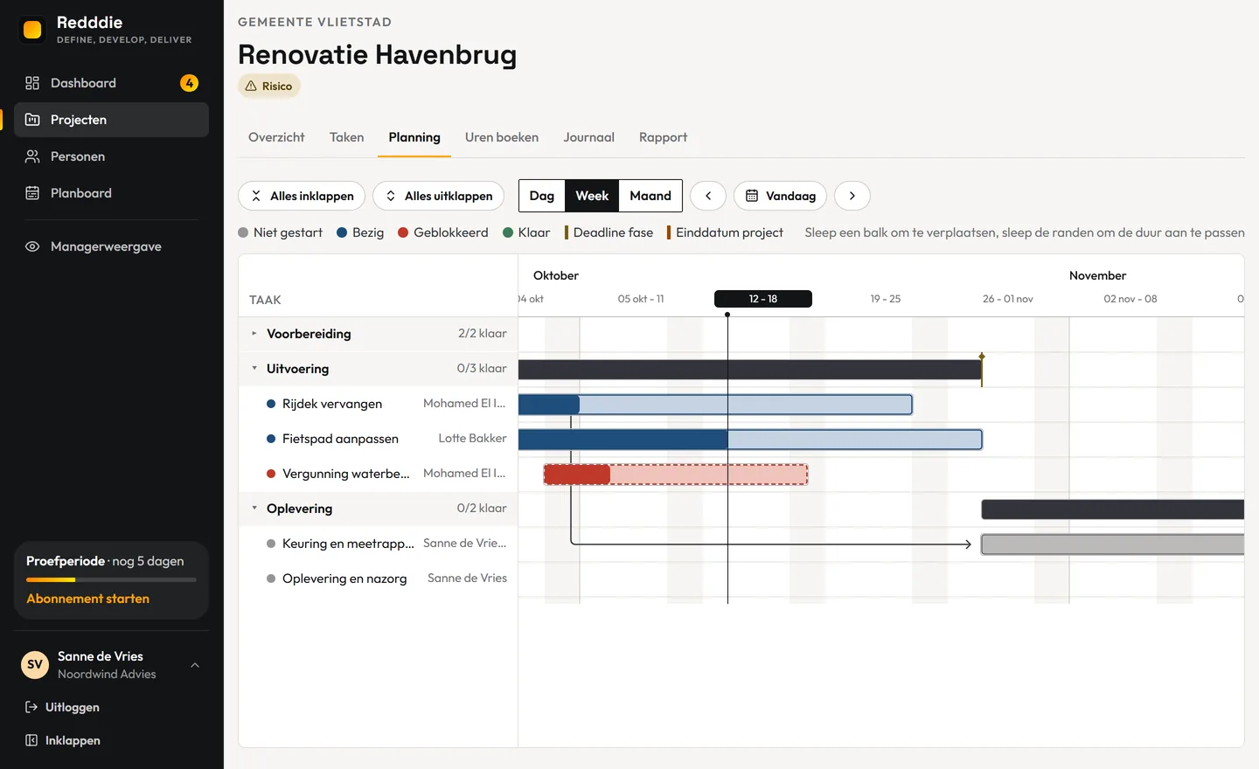Open the Rapport tab
Screen dimensions: 1259x769
(663, 137)
